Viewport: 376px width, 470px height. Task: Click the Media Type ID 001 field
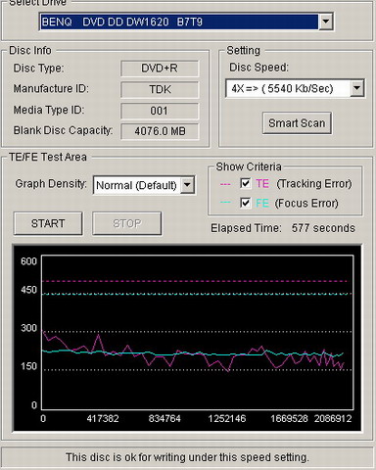(x=160, y=111)
